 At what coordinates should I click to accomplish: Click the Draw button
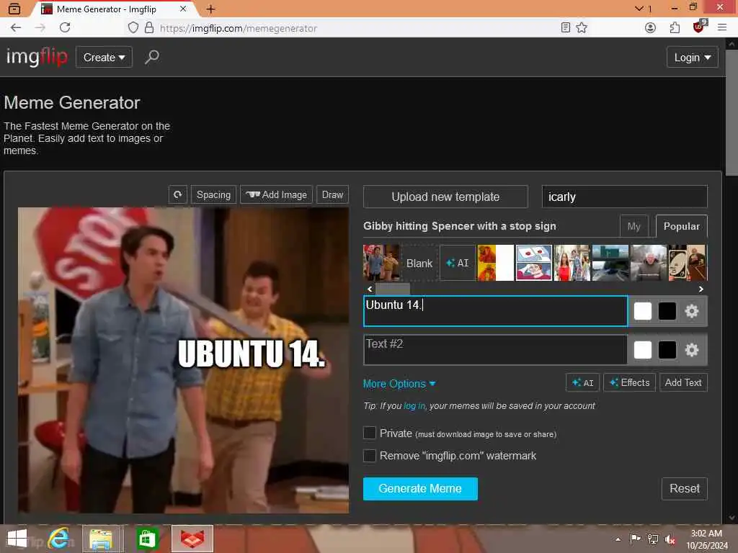[332, 194]
